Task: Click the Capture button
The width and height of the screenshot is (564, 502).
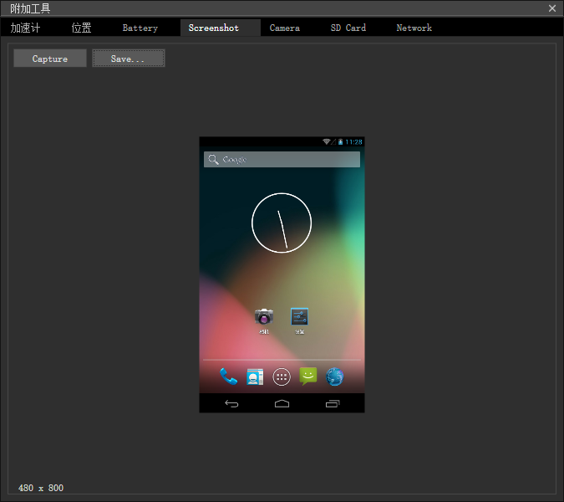Action: coord(50,59)
